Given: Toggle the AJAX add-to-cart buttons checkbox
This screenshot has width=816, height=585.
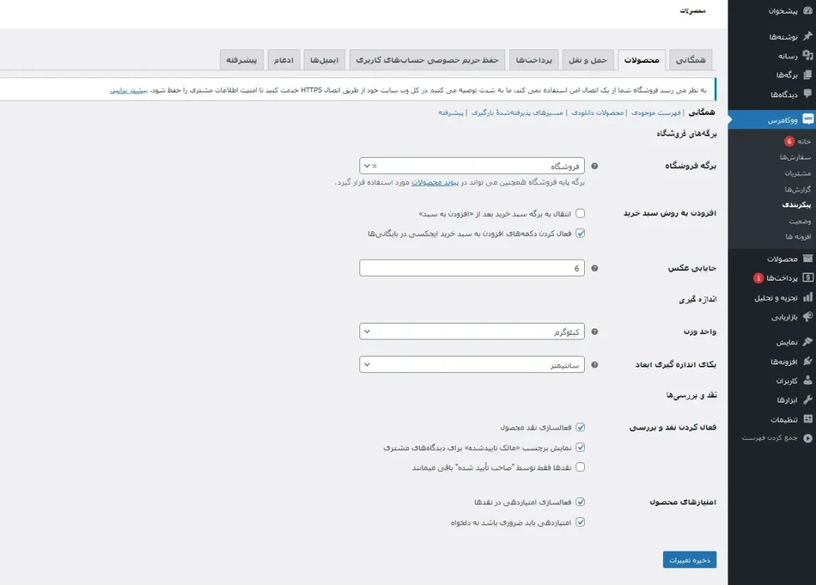Looking at the screenshot, I should point(580,234).
